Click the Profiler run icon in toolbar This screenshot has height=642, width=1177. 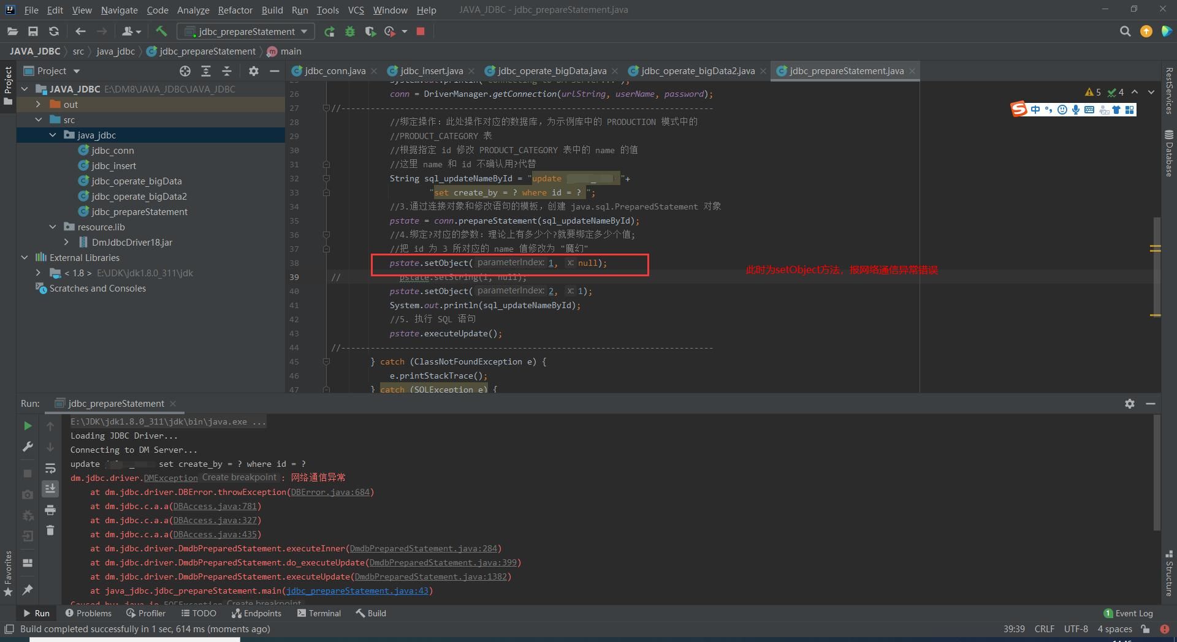(390, 31)
